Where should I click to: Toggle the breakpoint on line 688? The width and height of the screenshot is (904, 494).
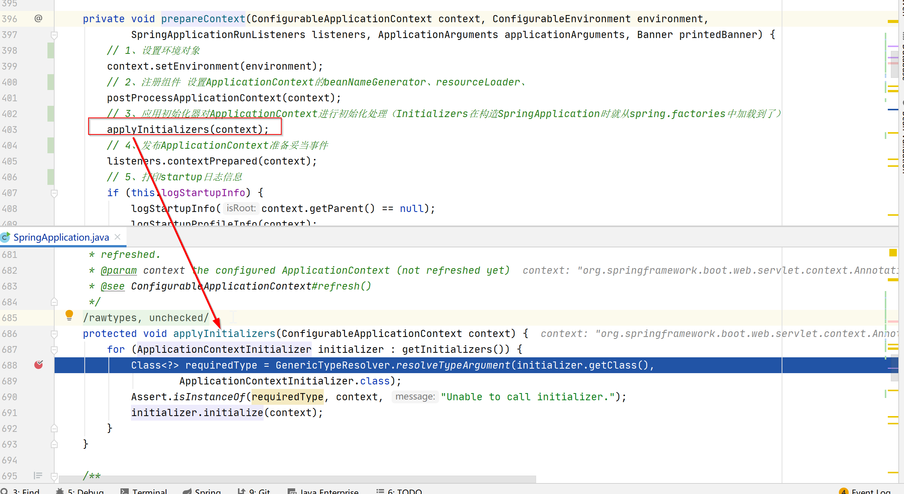(x=38, y=365)
